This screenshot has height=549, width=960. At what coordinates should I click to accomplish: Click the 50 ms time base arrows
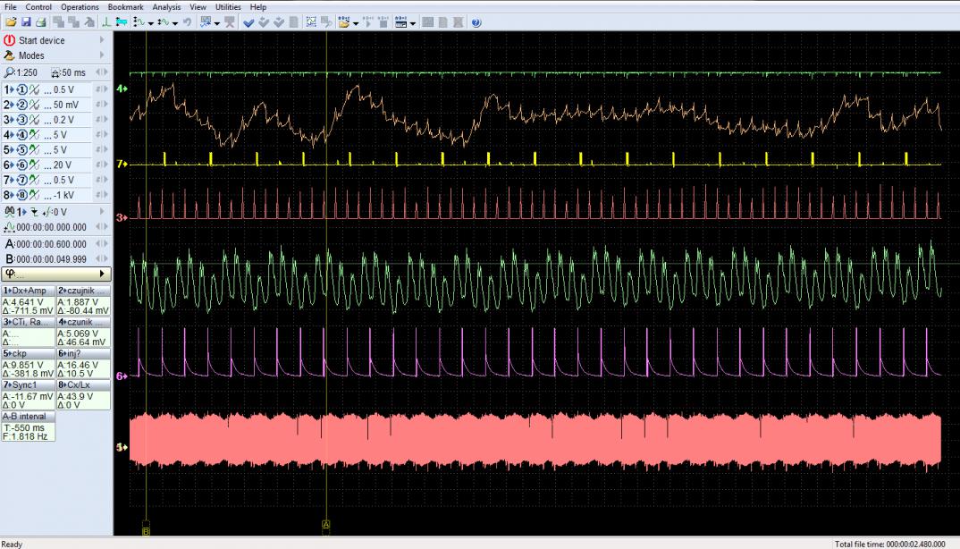click(x=102, y=72)
